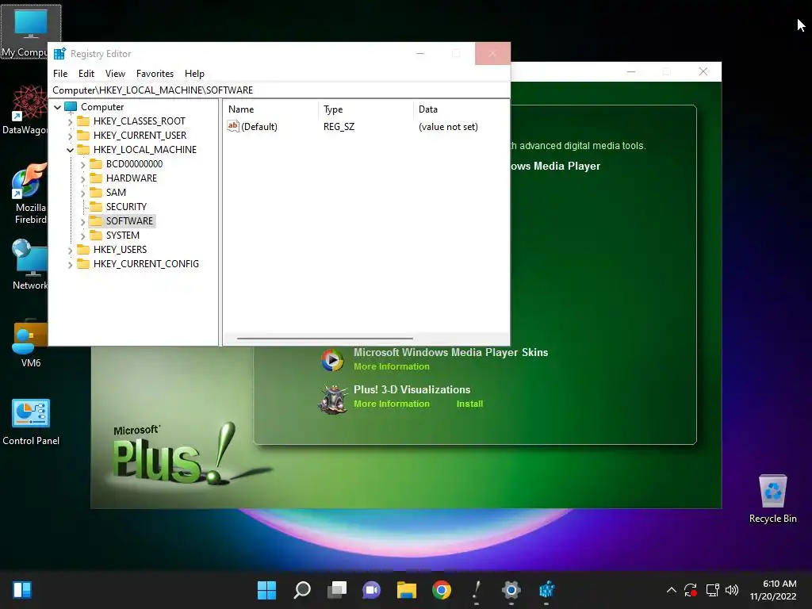Launch Google Chrome from the taskbar
This screenshot has height=609, width=812.
click(442, 590)
